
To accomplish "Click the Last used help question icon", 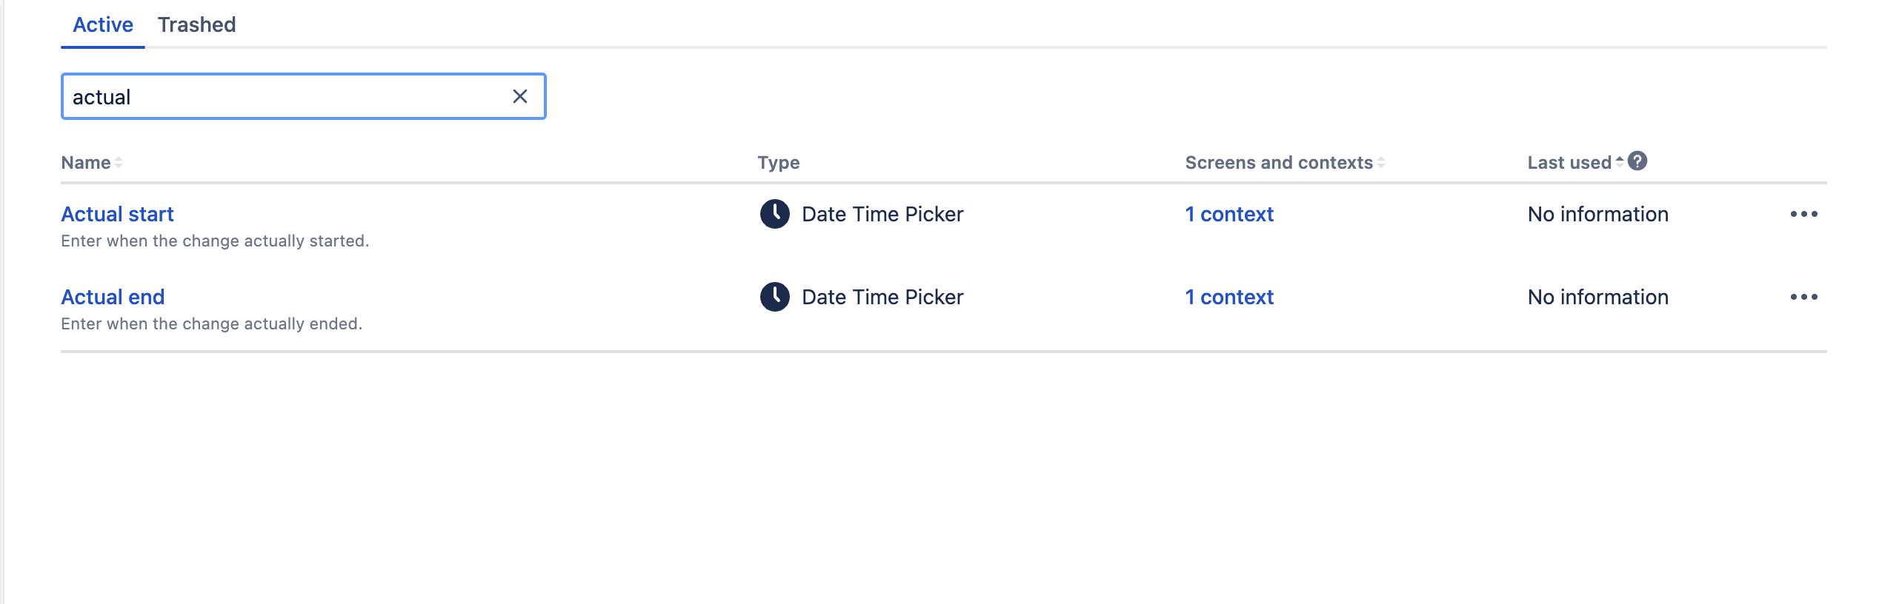I will click(1637, 161).
